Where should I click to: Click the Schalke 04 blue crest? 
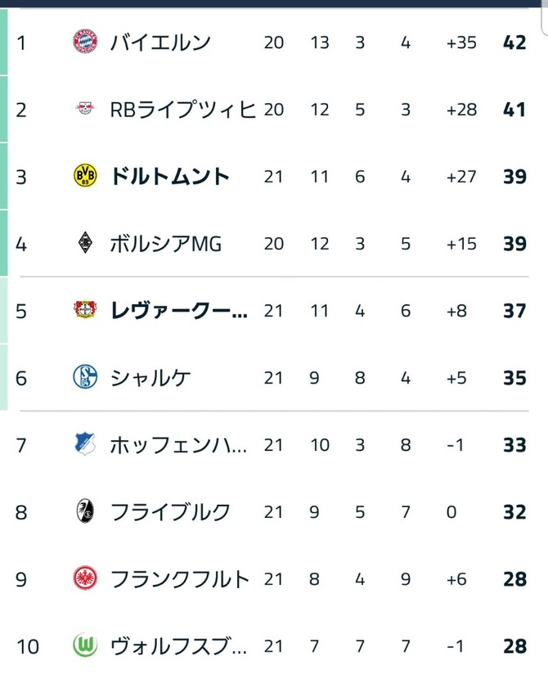[85, 377]
